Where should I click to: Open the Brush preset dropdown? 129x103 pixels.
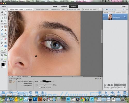tap(54, 81)
